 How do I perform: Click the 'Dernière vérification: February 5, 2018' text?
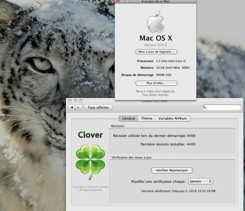pyautogui.click(x=179, y=191)
